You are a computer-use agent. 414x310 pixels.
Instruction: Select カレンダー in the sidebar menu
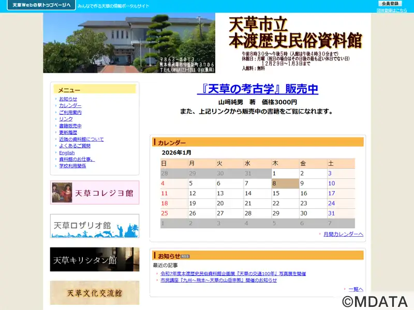click(x=70, y=106)
